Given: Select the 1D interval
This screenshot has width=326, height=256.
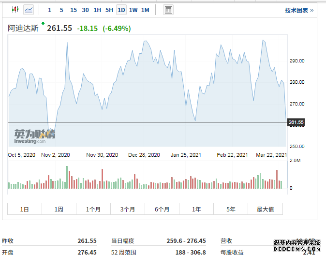Looking at the screenshot, I should coord(121,10).
